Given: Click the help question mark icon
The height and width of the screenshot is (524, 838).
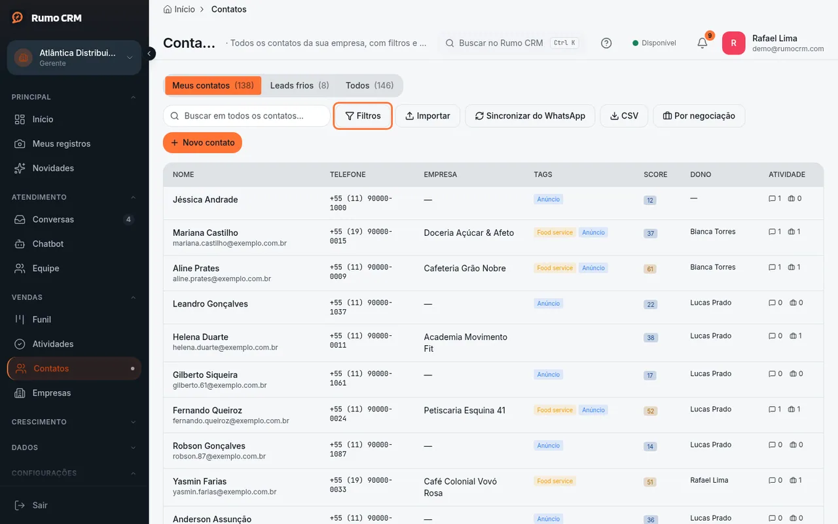Looking at the screenshot, I should click(x=606, y=43).
